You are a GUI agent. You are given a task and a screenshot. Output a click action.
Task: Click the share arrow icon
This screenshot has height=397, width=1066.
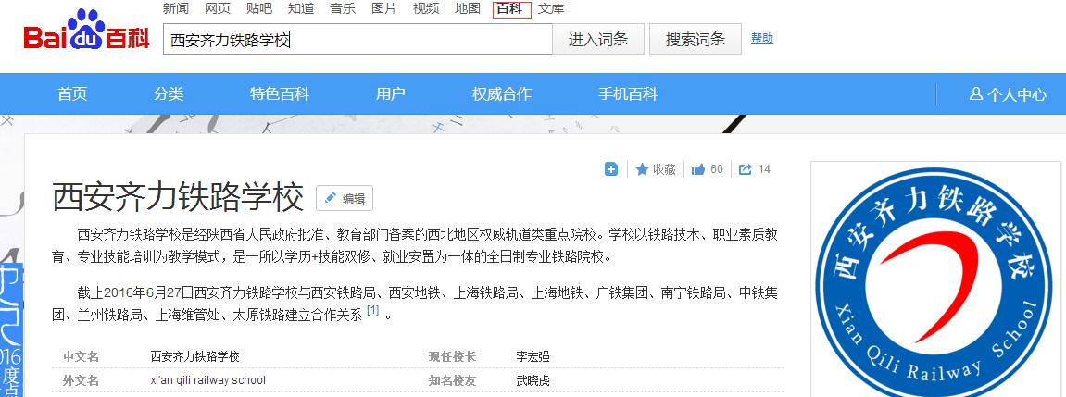click(x=746, y=169)
